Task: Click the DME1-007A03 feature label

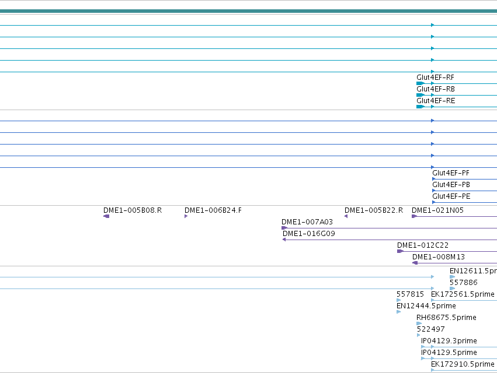Action: coord(307,222)
